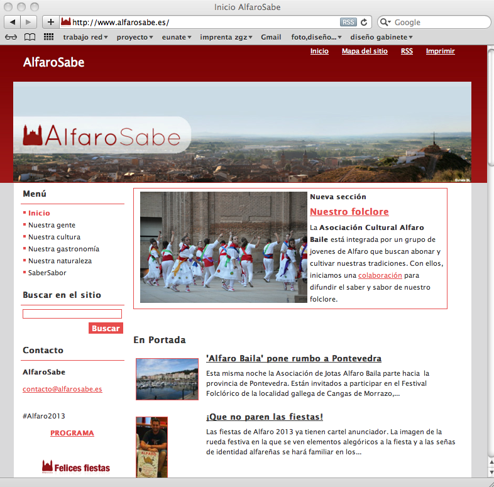Click the site search text field
Screen dimensions: 494x487
(x=72, y=314)
